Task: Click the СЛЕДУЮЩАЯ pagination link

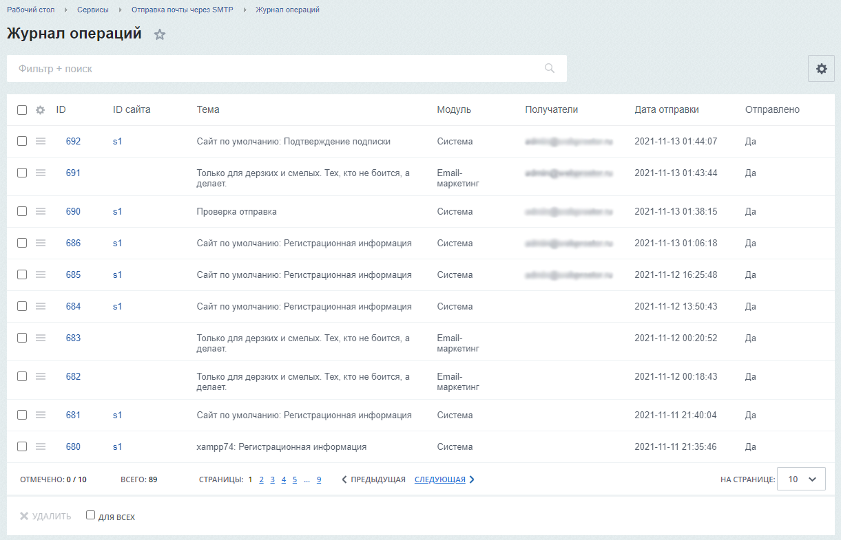Action: 439,479
